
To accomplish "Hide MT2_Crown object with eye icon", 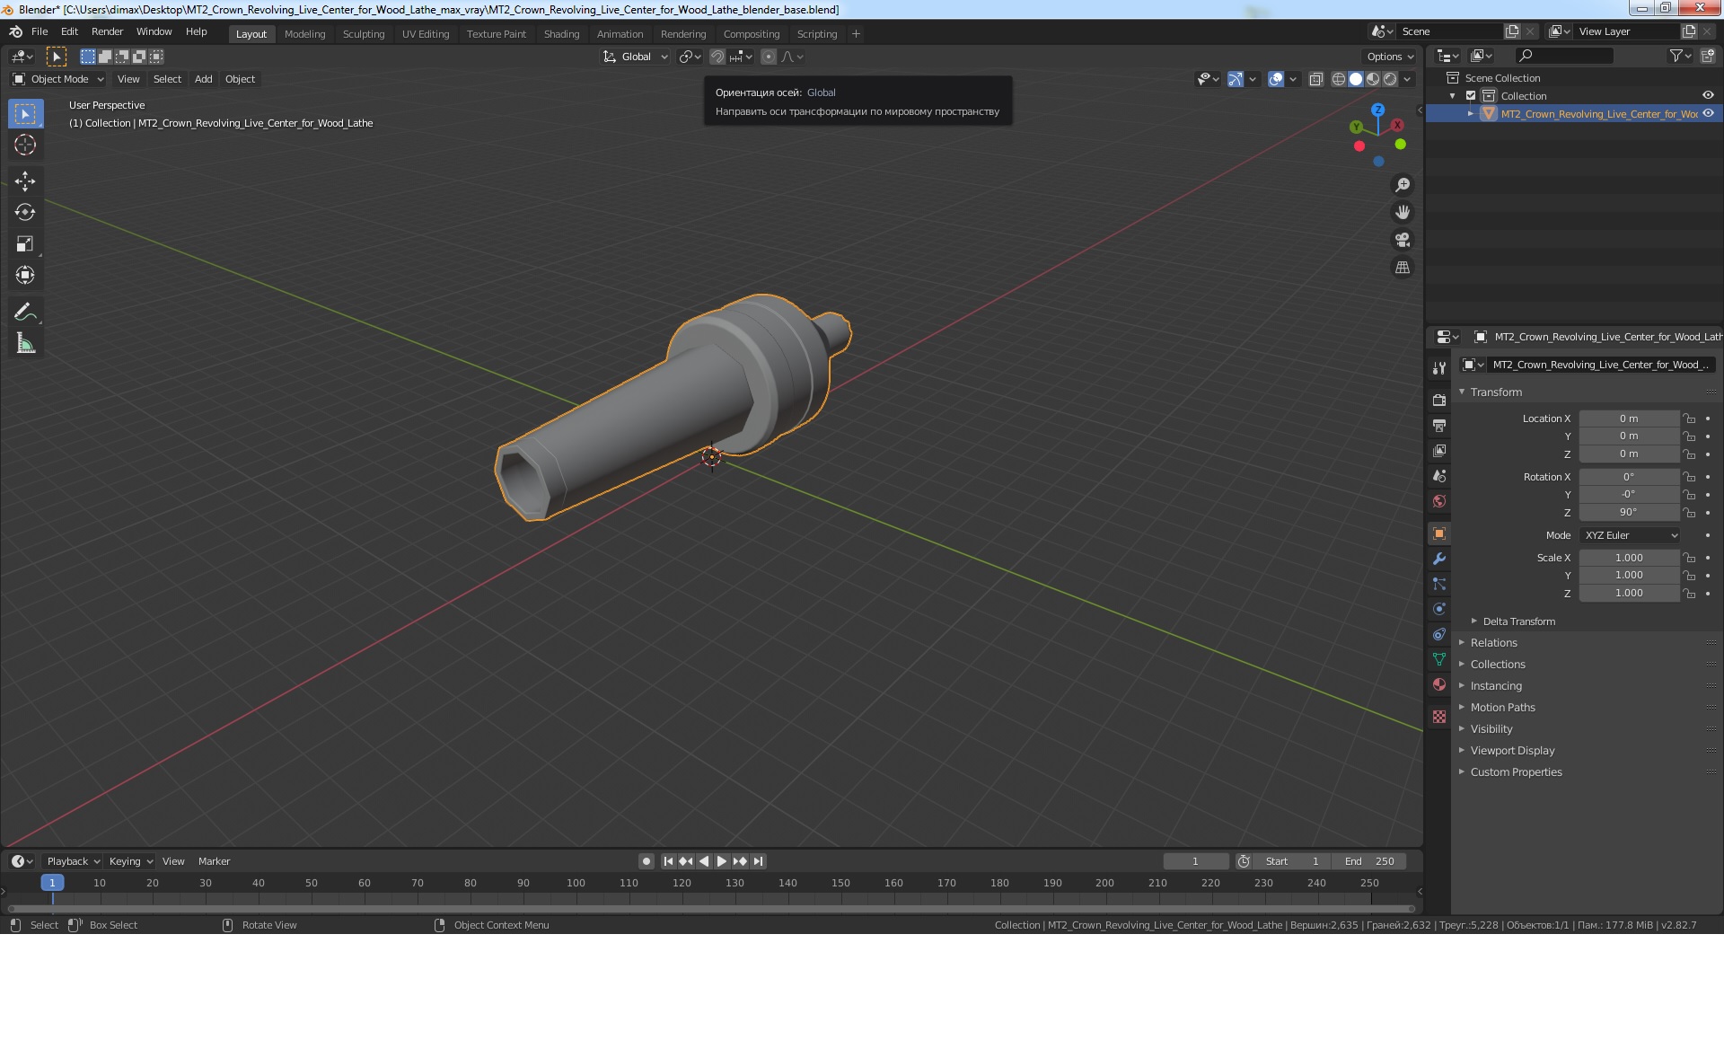I will pos(1708,114).
